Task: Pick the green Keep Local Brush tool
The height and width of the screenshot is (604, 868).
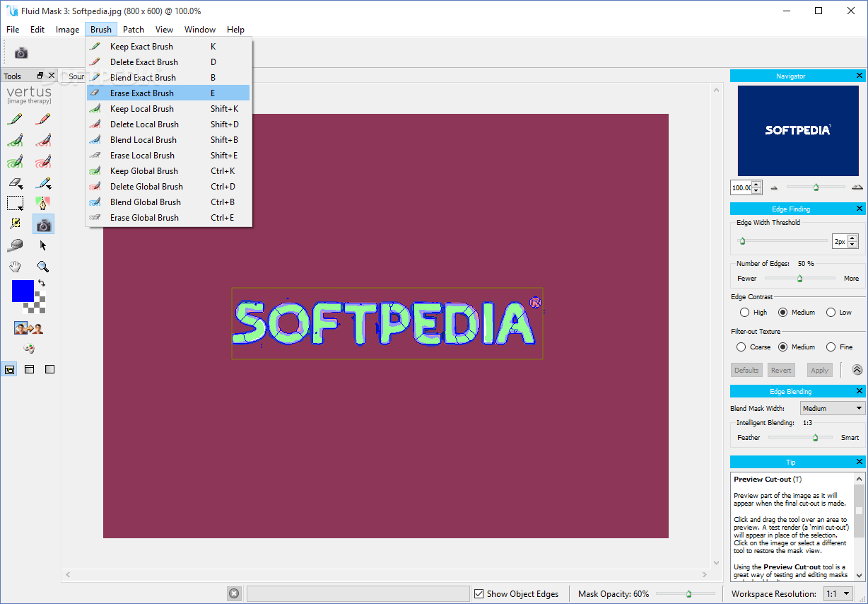Action: 15,140
